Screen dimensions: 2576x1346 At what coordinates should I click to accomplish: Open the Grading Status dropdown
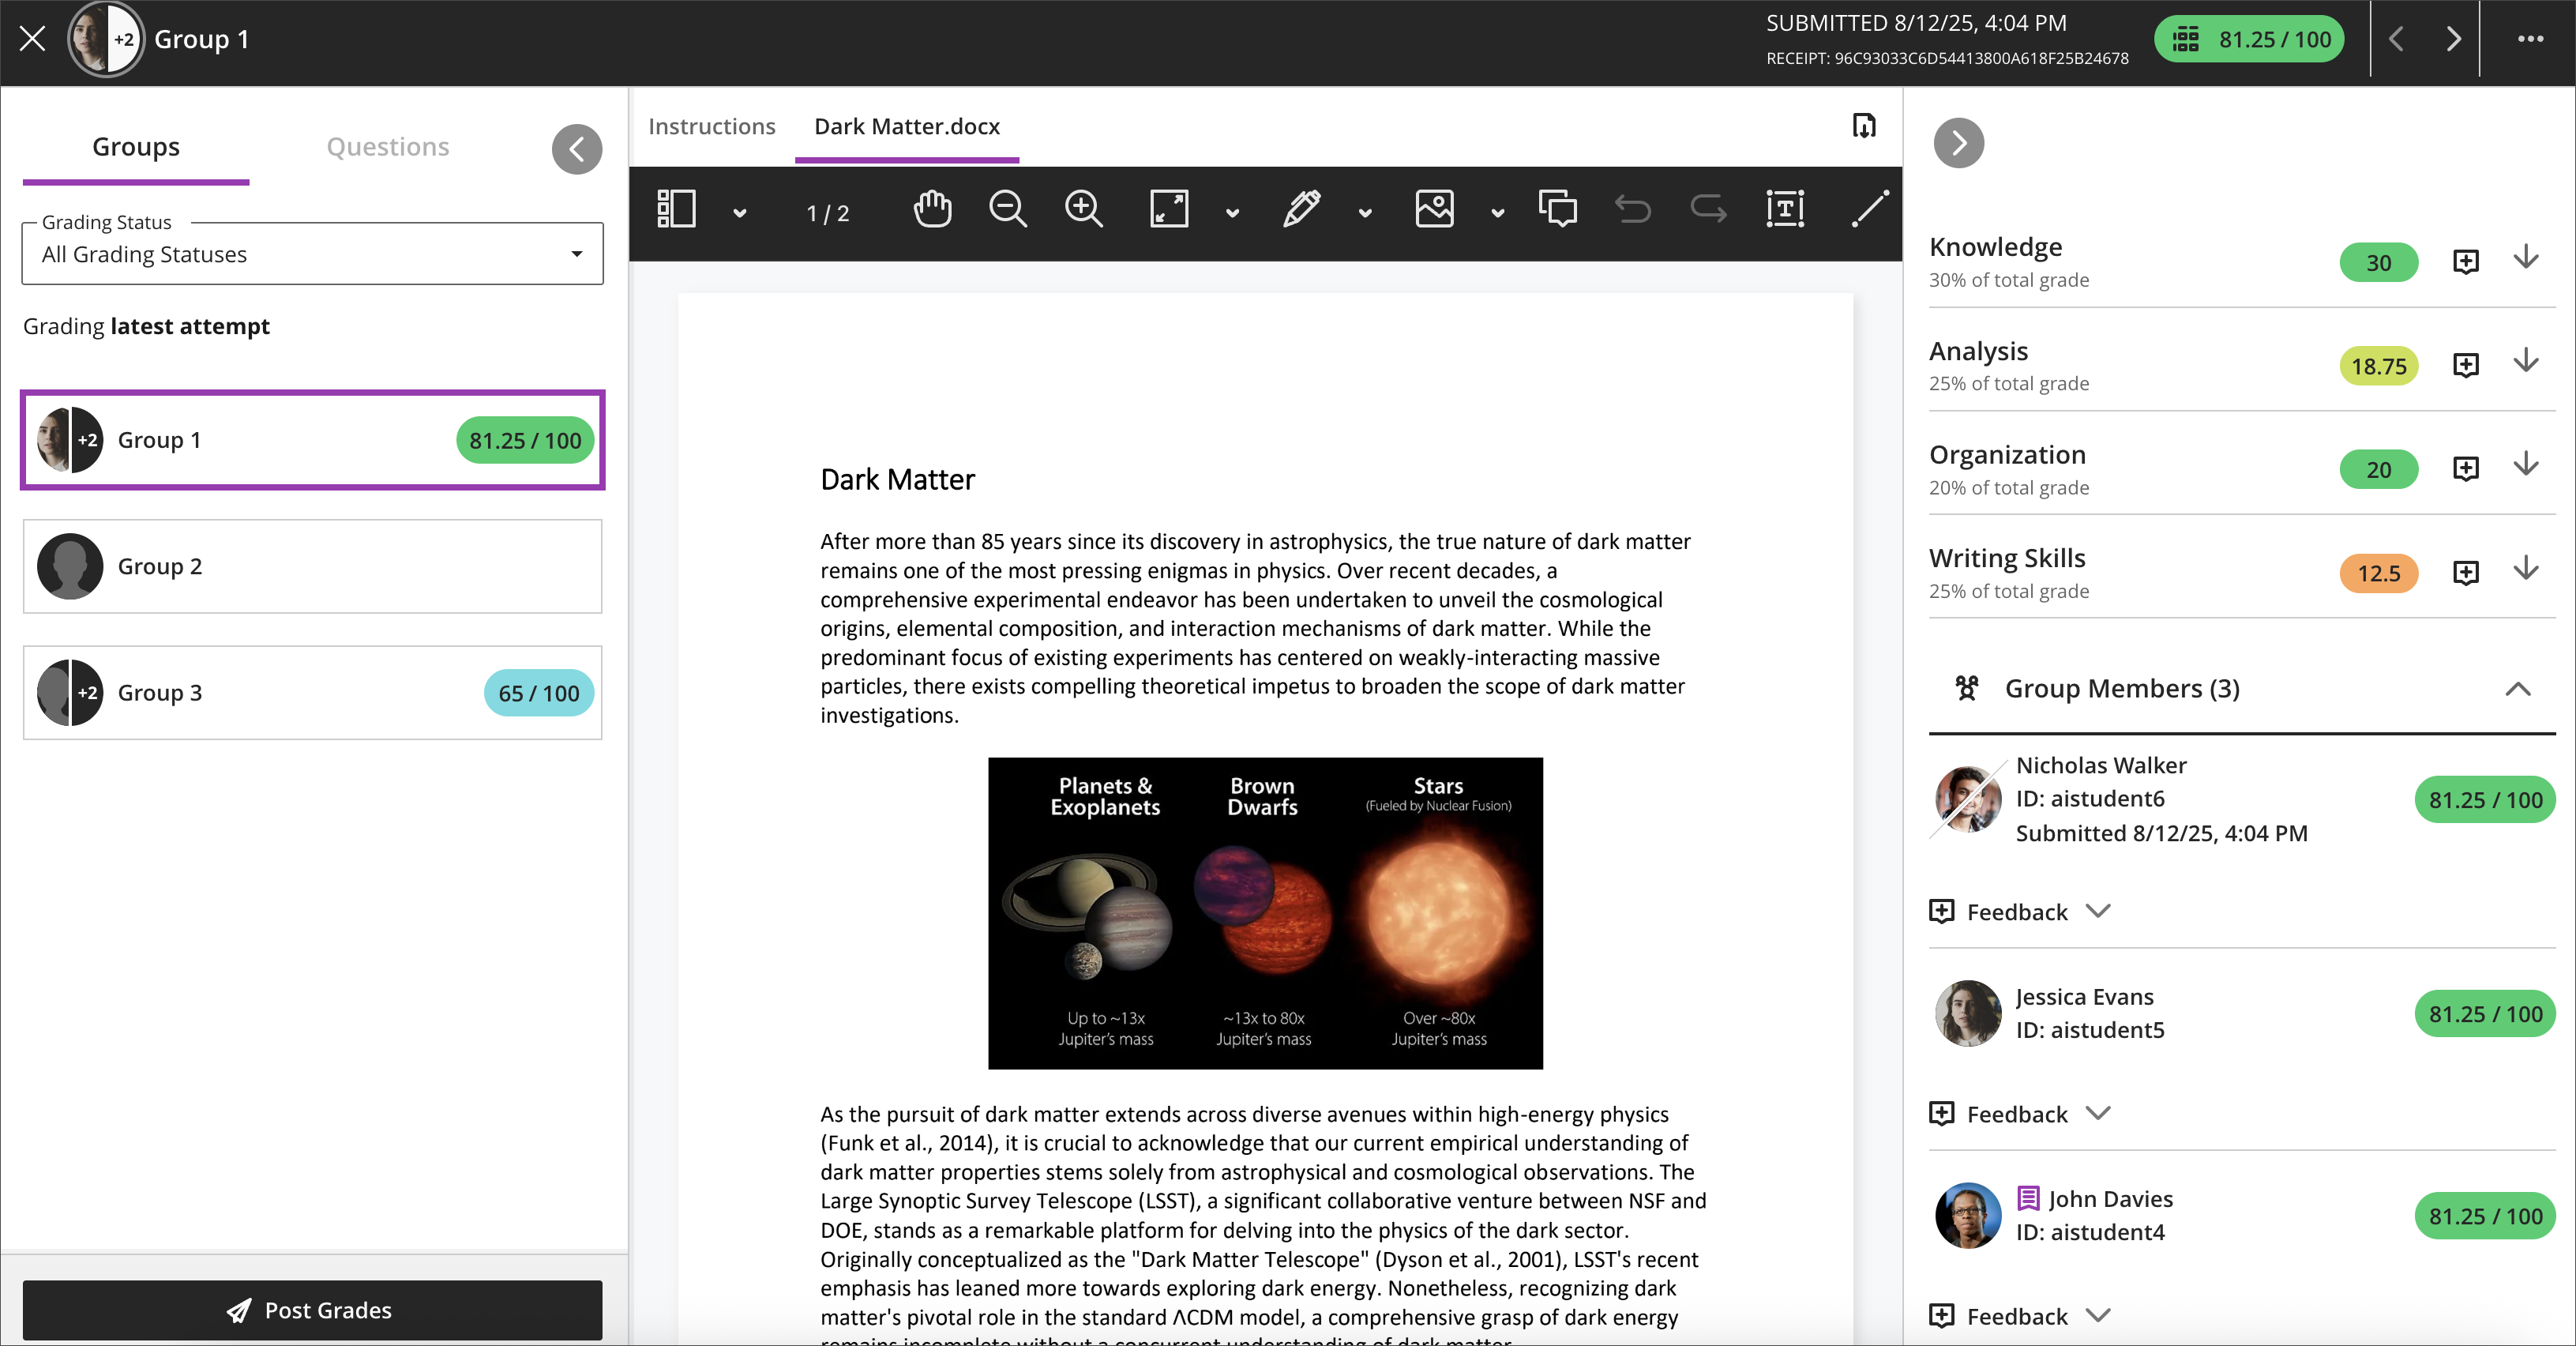tap(312, 255)
